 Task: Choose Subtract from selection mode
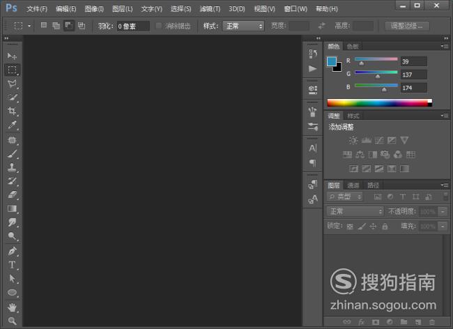pyautogui.click(x=69, y=25)
